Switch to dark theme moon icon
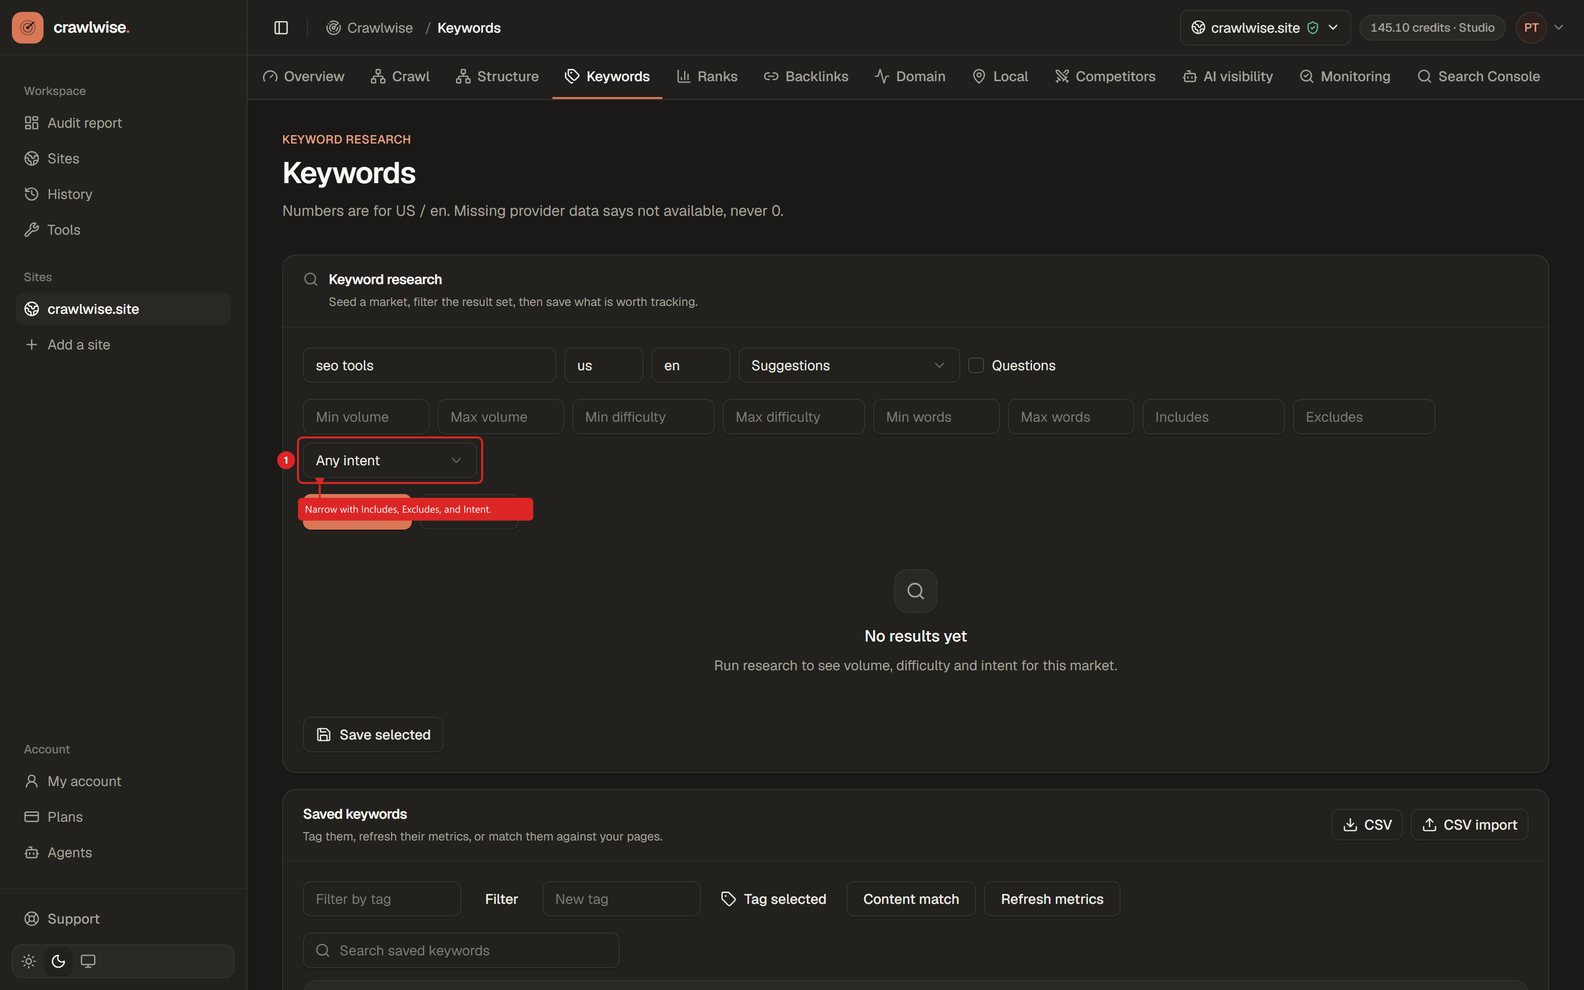The image size is (1584, 990). click(58, 961)
